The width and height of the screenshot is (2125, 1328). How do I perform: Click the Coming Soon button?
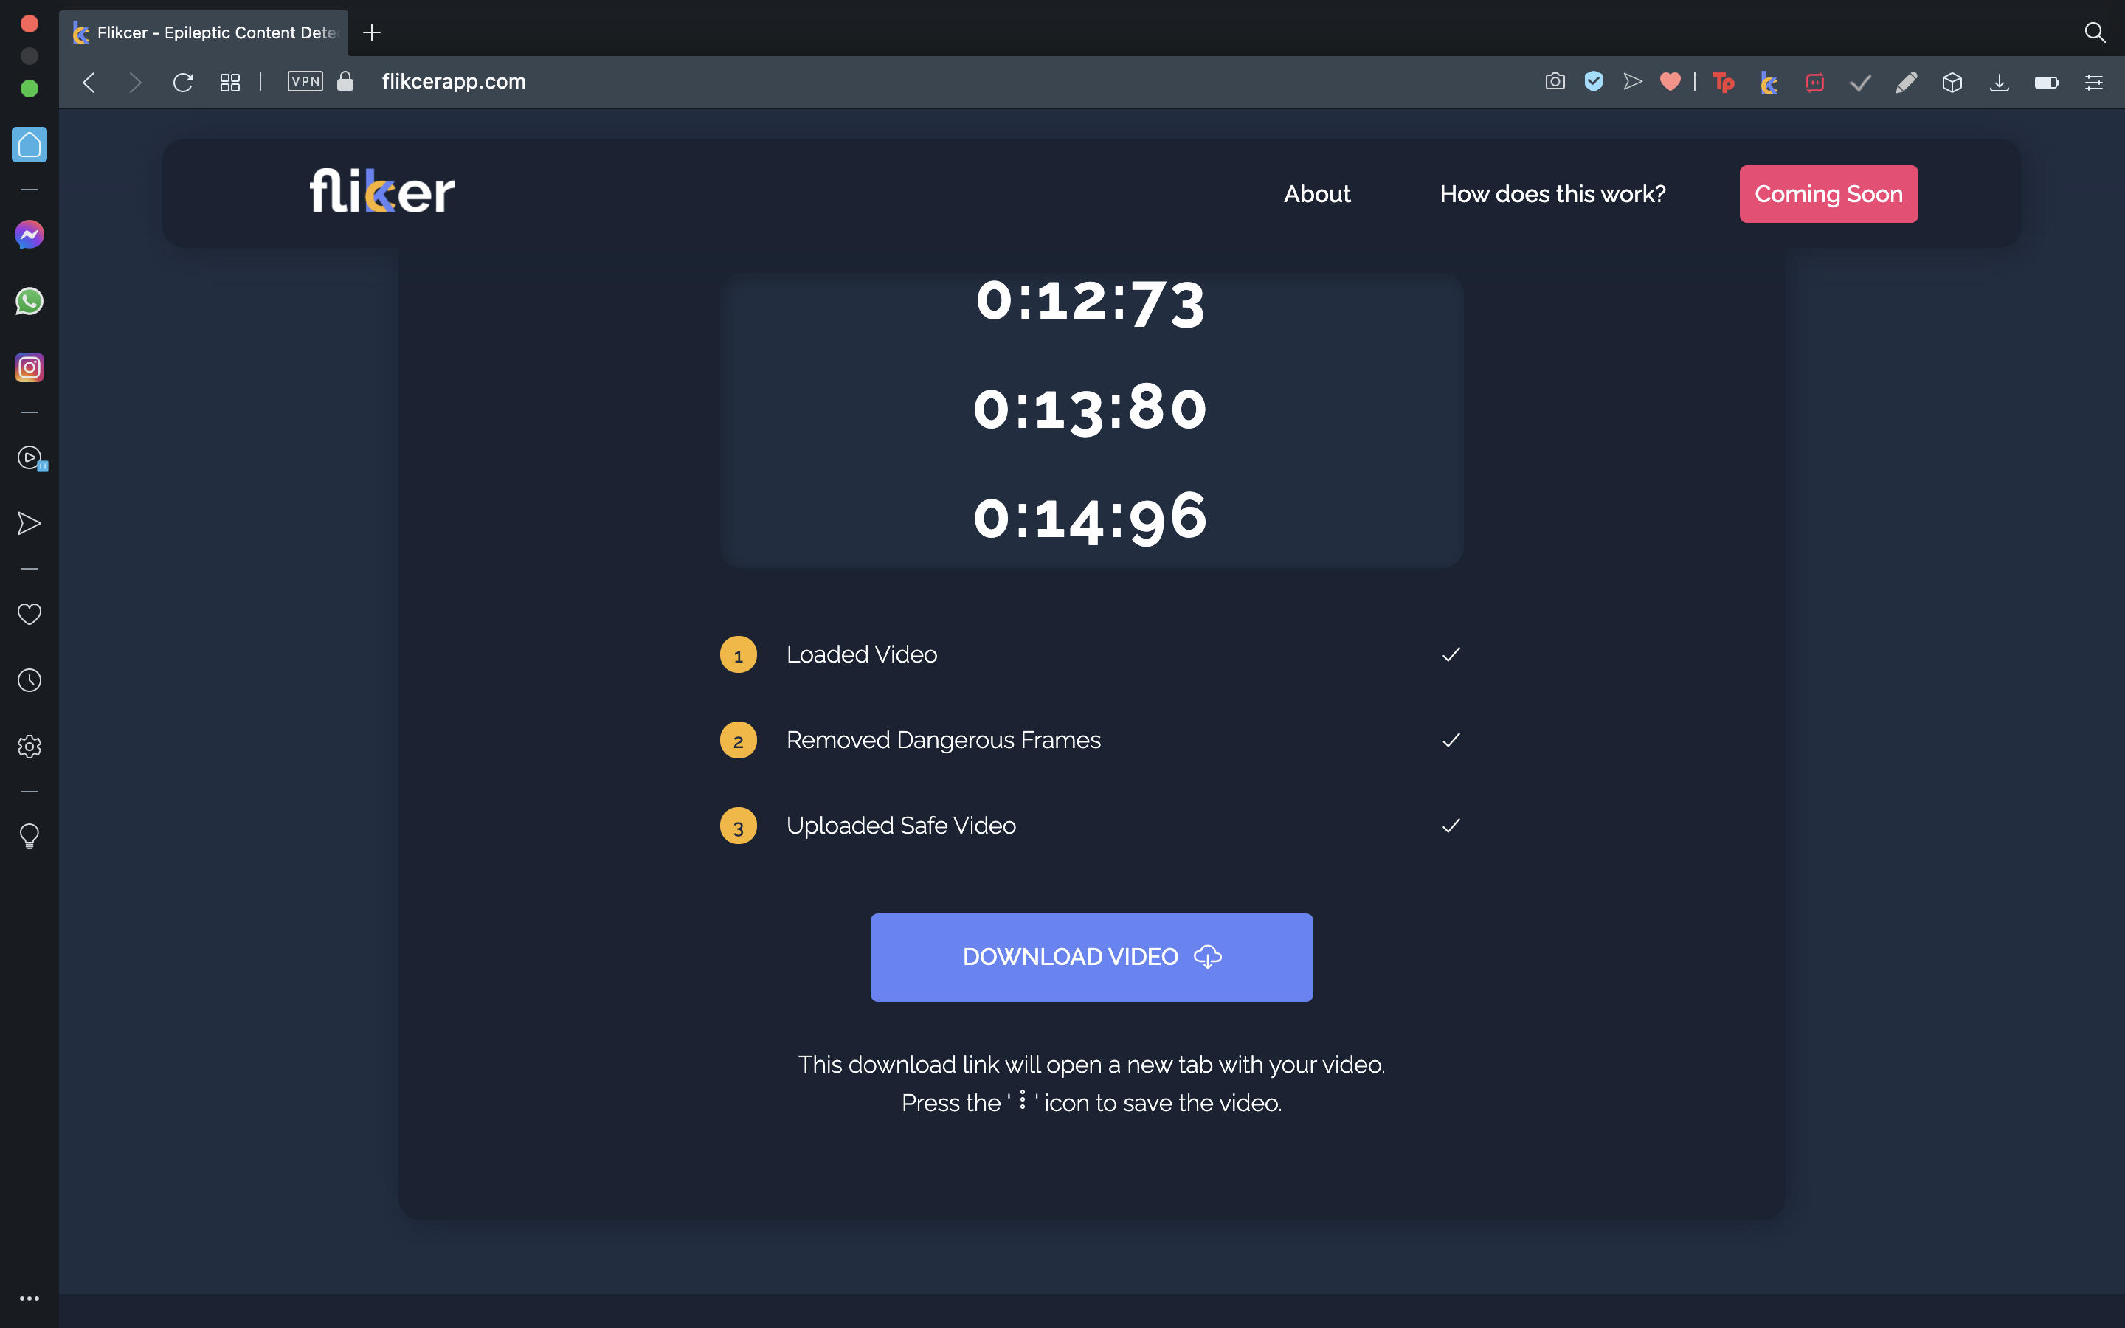pos(1828,194)
